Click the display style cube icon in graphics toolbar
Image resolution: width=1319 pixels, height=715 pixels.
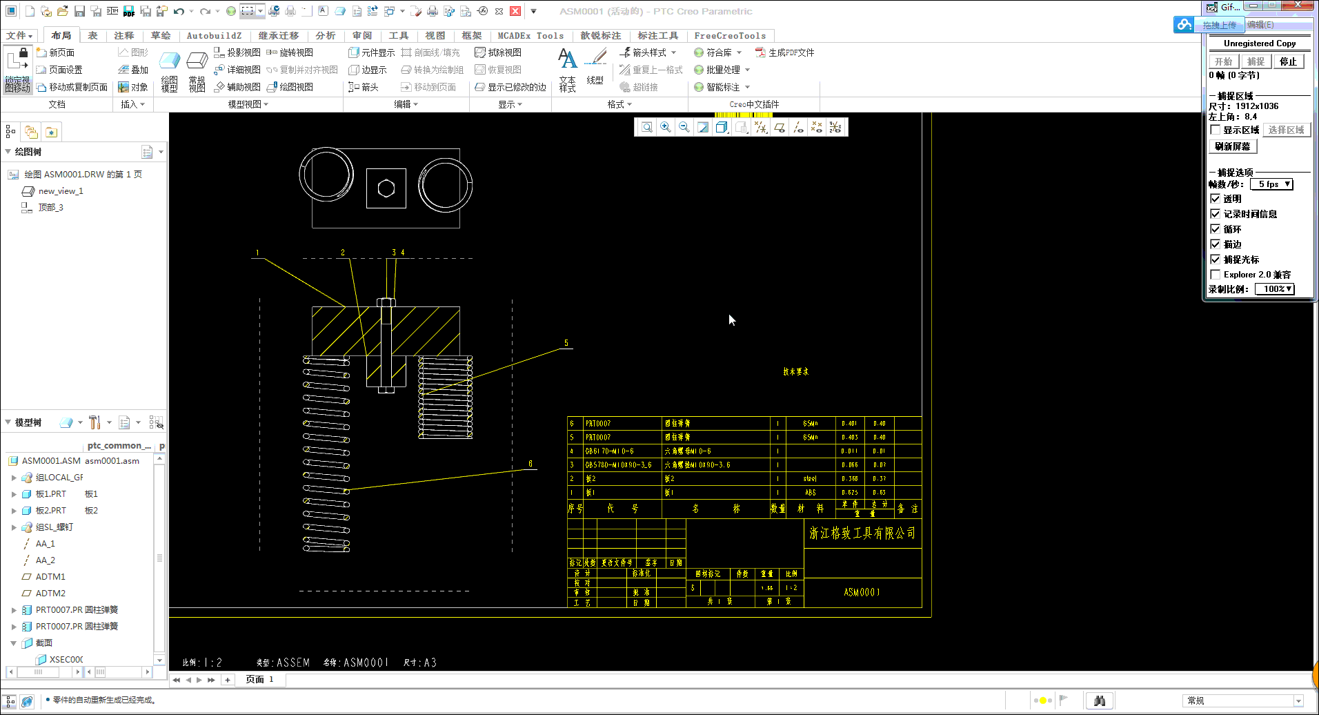pyautogui.click(x=722, y=127)
